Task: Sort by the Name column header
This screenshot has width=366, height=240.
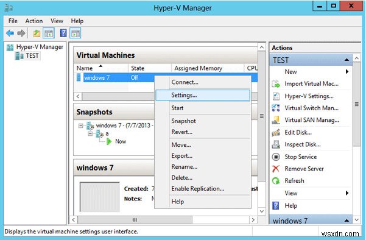Action: click(101, 68)
